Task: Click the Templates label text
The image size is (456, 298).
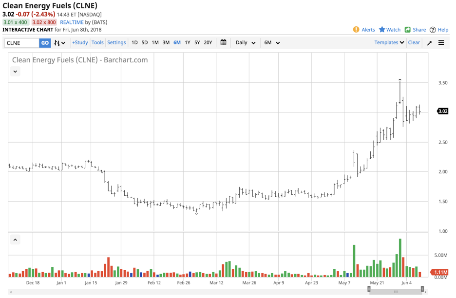Action: (x=386, y=42)
